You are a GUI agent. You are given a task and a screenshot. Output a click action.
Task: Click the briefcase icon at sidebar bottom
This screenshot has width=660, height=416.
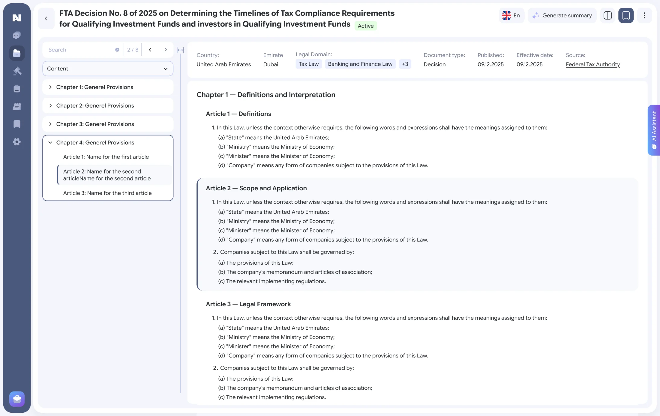(17, 399)
